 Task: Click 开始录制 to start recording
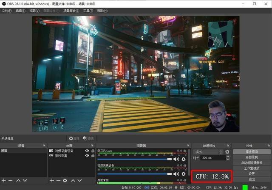pyautogui.click(x=252, y=157)
